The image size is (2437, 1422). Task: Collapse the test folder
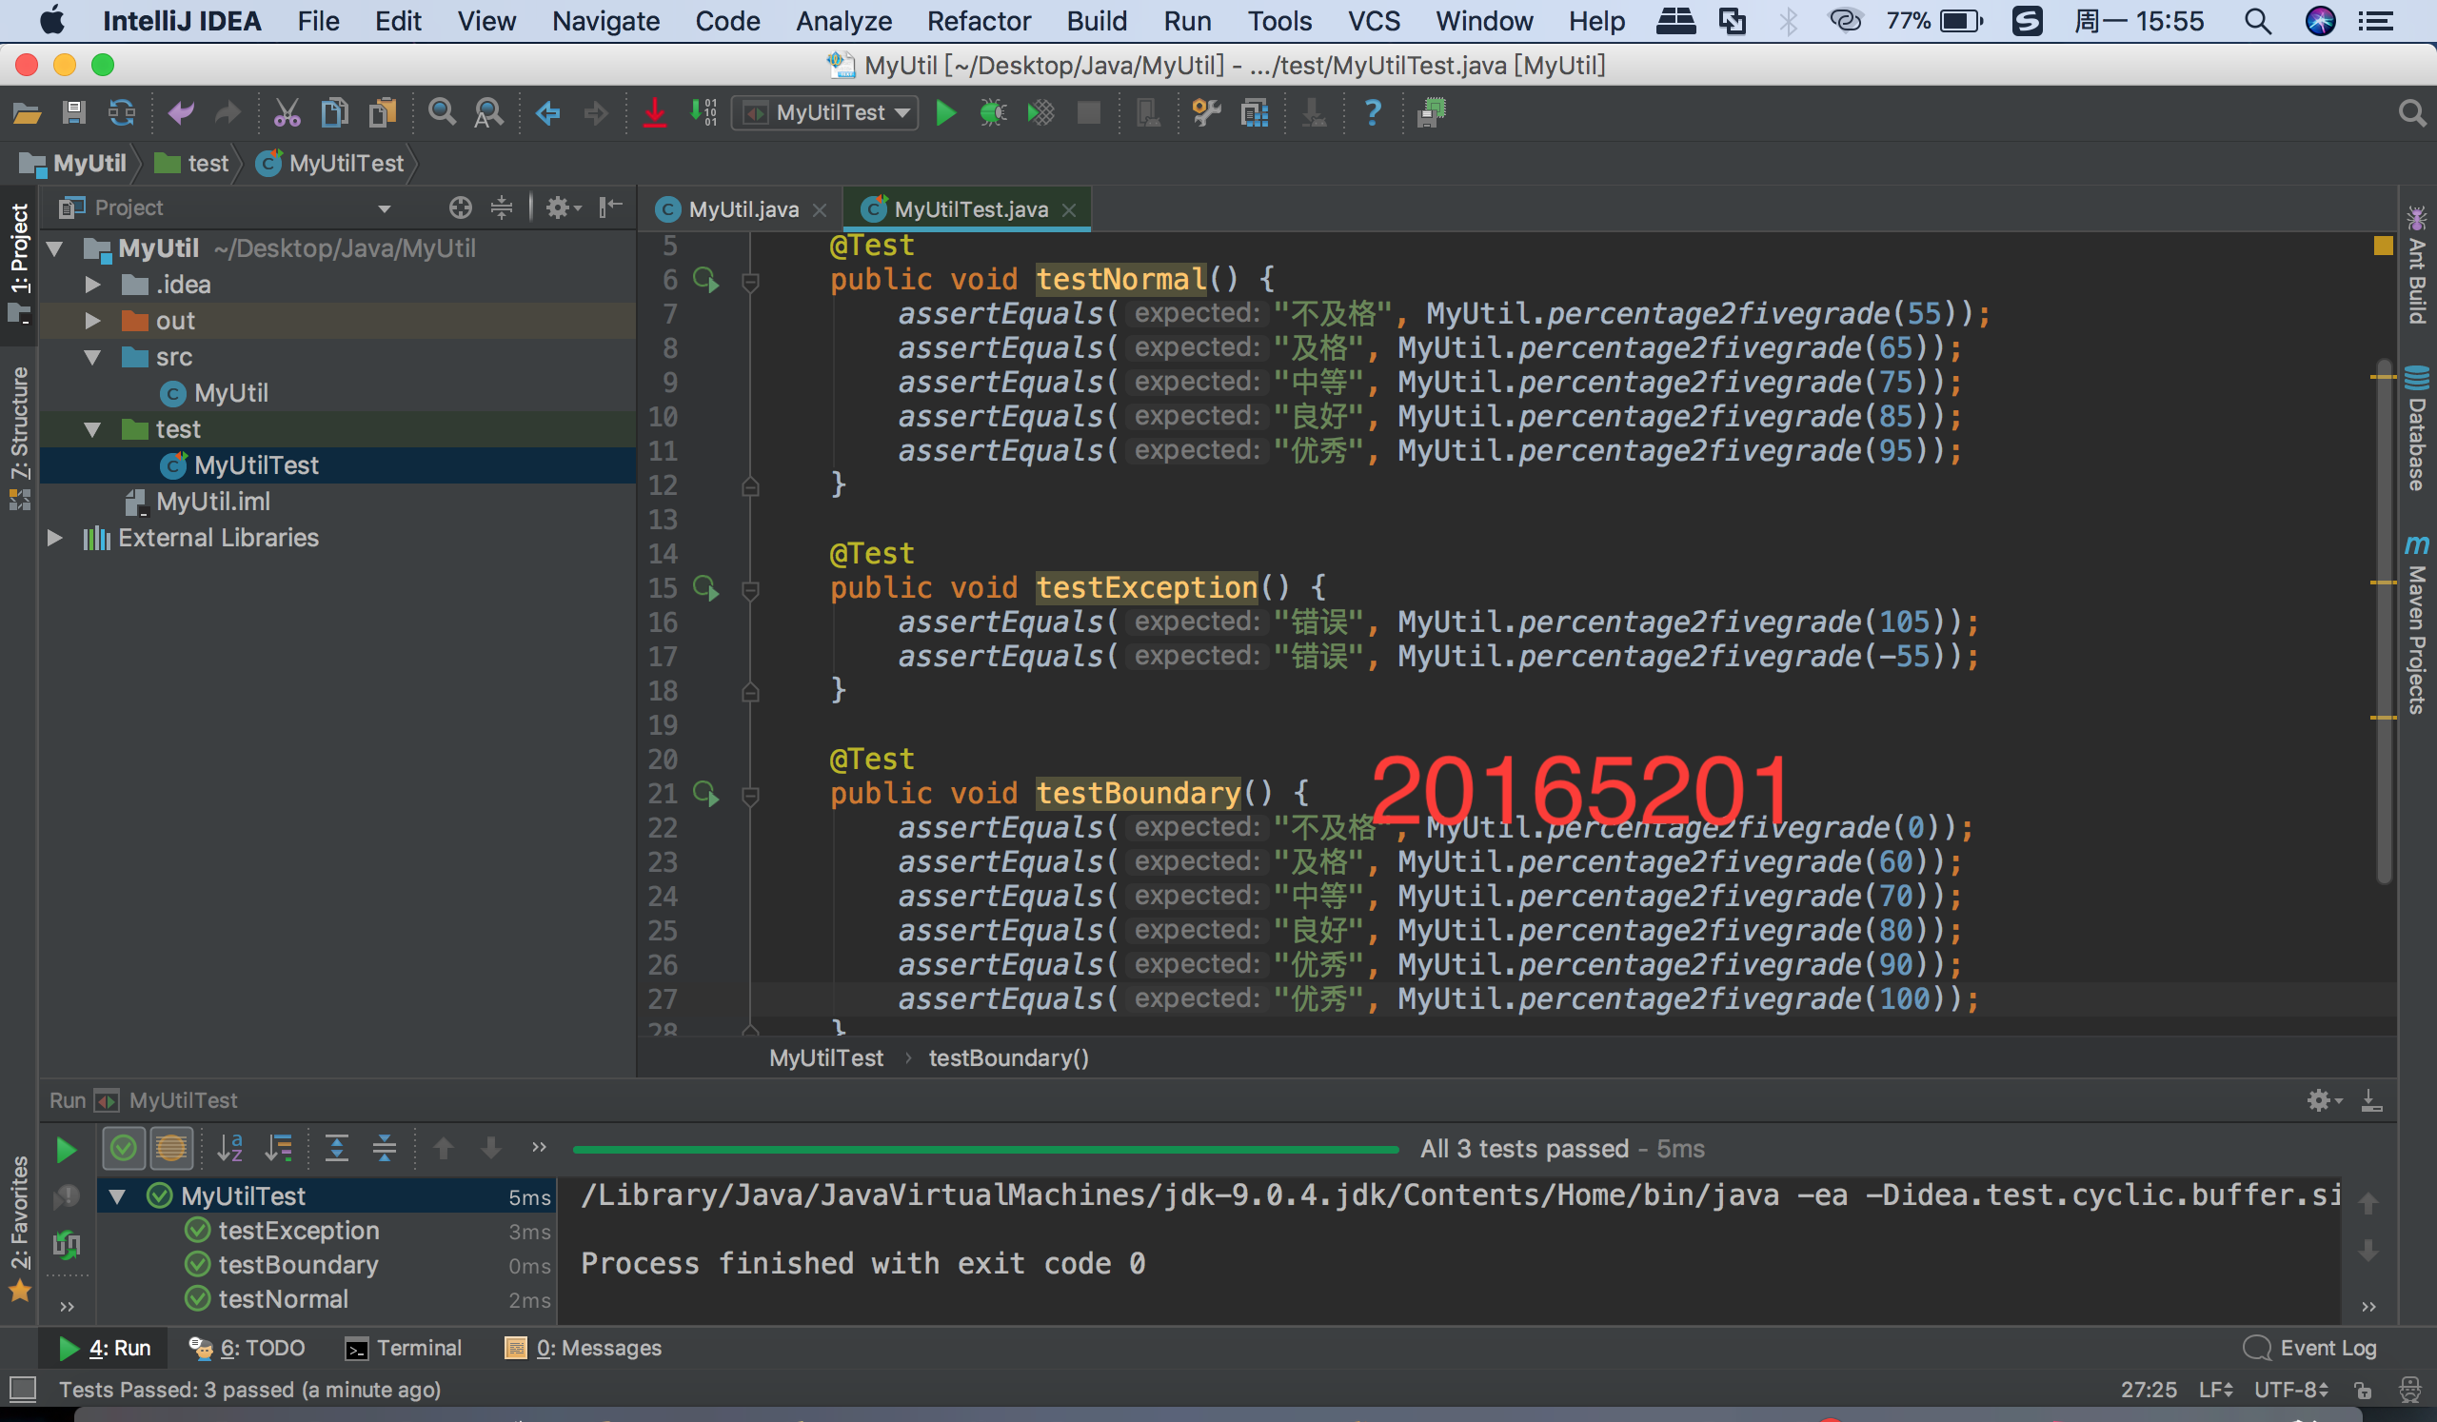click(93, 429)
